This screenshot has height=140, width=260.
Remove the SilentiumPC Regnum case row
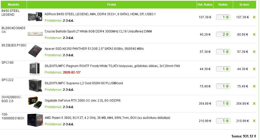pyautogui.click(x=254, y=69)
